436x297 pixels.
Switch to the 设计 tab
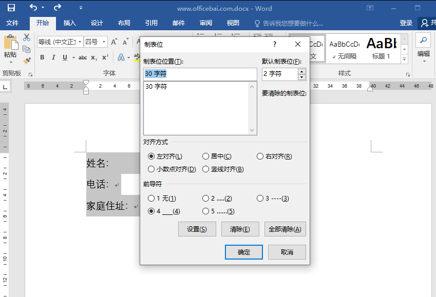tap(97, 23)
